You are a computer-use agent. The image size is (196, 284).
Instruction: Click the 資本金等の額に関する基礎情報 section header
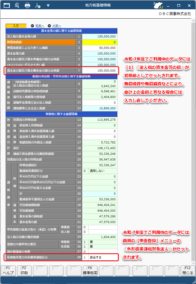click(x=61, y=31)
